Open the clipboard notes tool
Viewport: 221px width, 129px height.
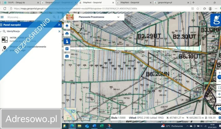(67, 49)
